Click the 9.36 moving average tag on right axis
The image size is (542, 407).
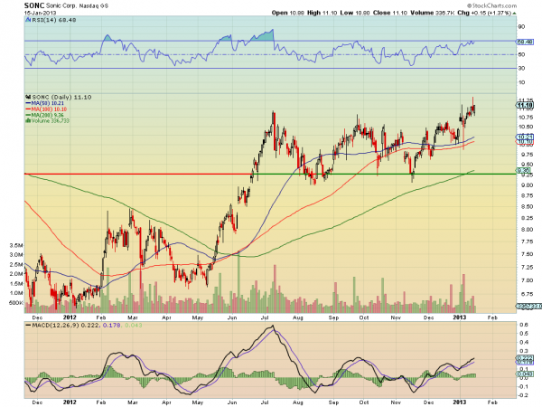tap(523, 170)
